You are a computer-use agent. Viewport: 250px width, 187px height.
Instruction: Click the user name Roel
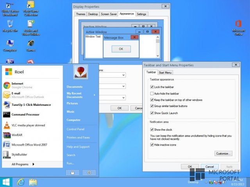click(x=19, y=72)
